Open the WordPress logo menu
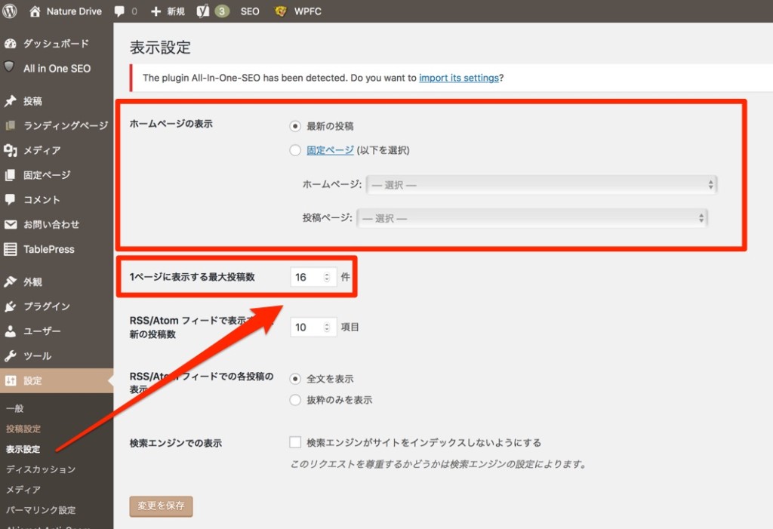This screenshot has height=529, width=773. point(9,11)
